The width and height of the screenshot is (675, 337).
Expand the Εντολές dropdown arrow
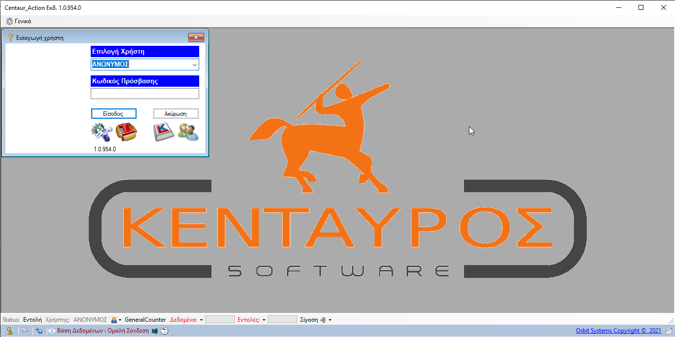click(264, 319)
